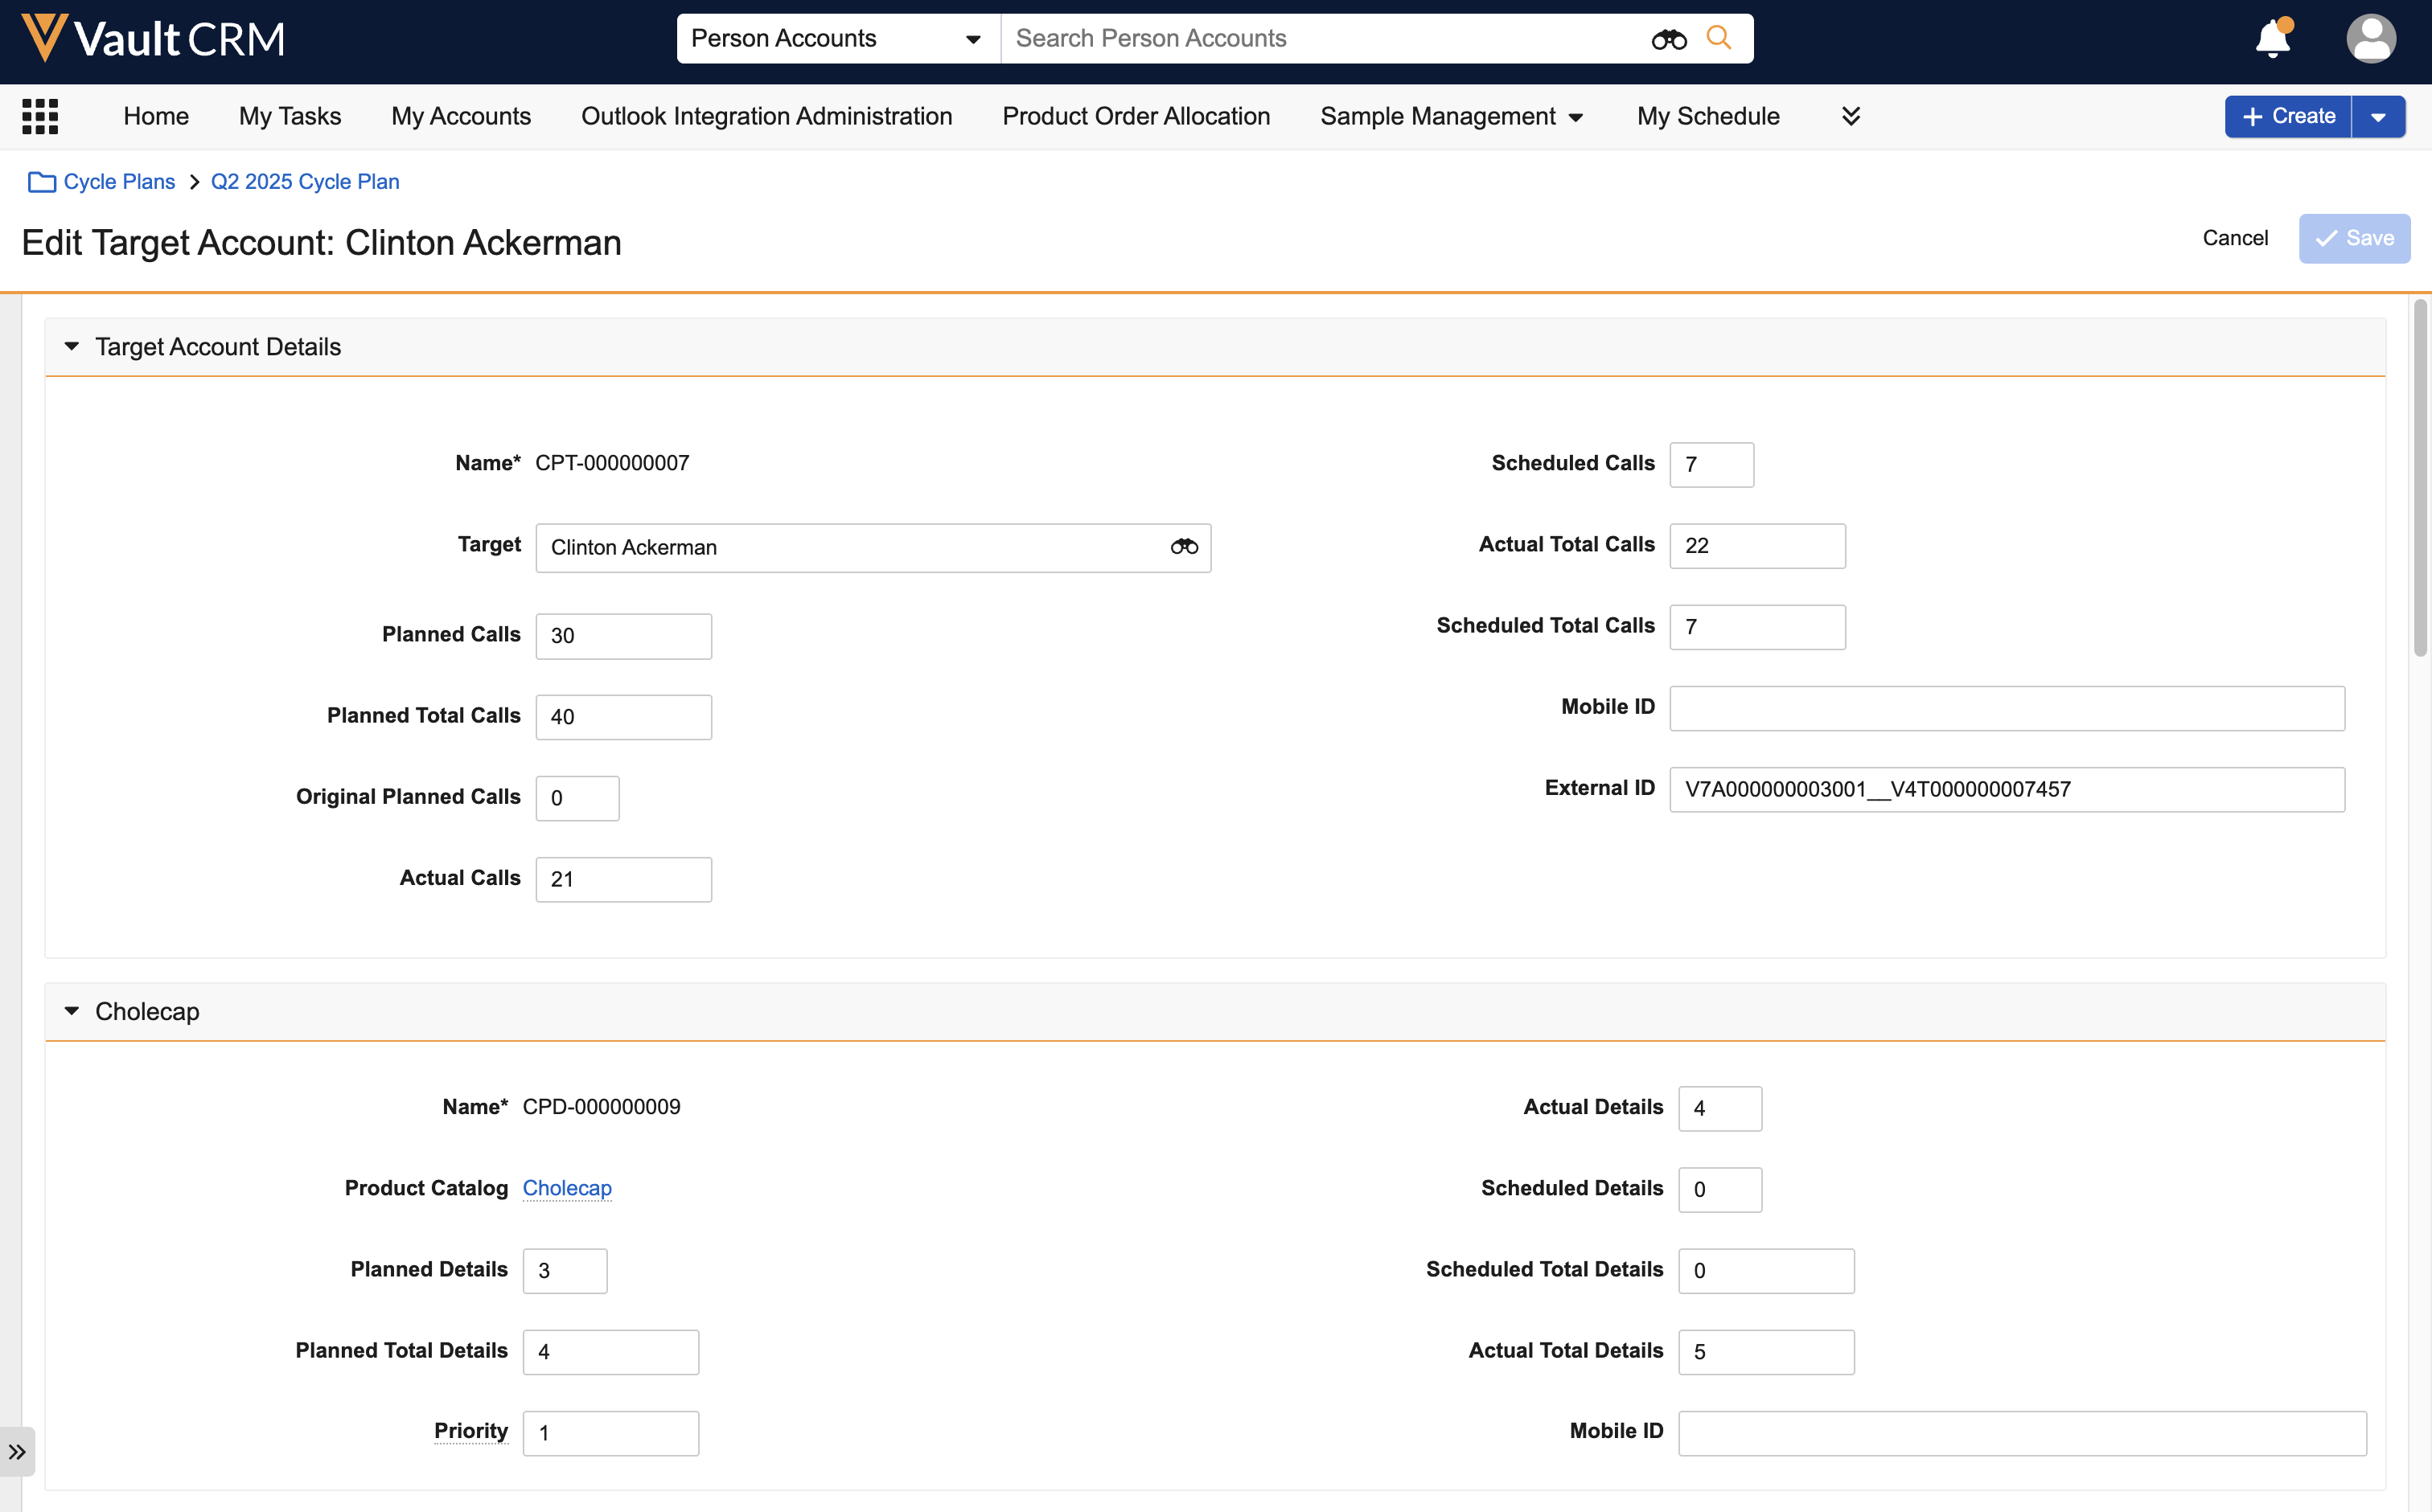Collapse the Target Account Details section
Screen dimensions: 2432x1512
point(72,346)
